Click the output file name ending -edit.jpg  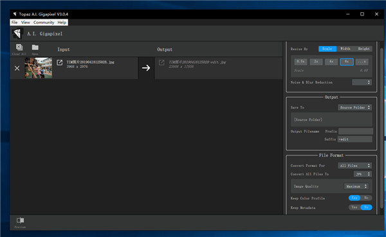198,62
